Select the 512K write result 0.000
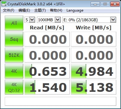Viewport: 121px width, 109px height. 94,55
